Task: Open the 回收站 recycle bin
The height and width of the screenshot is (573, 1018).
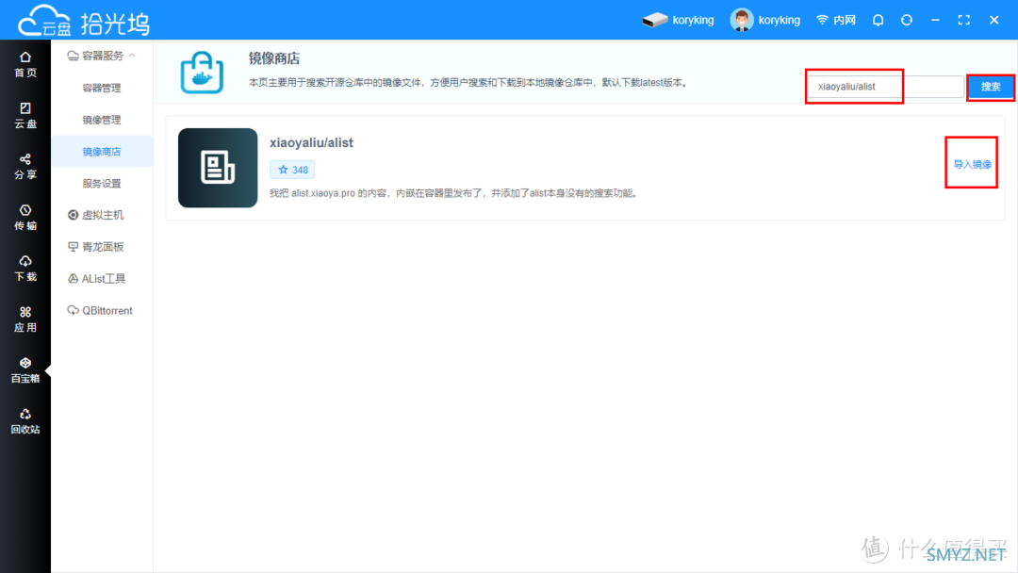Action: [25, 421]
